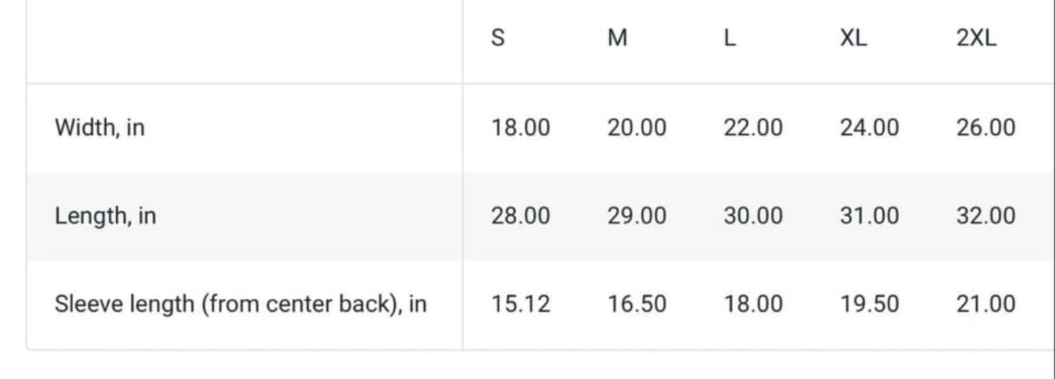Click the 24.00 width value for XL
The image size is (1055, 379).
(x=870, y=128)
